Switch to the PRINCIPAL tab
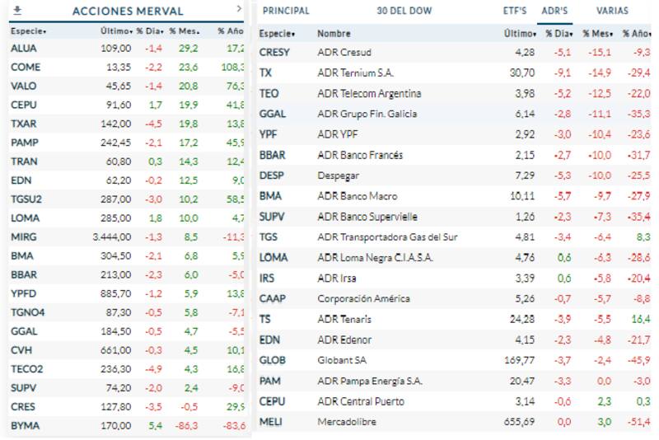This screenshot has height=440, width=659. tap(286, 11)
